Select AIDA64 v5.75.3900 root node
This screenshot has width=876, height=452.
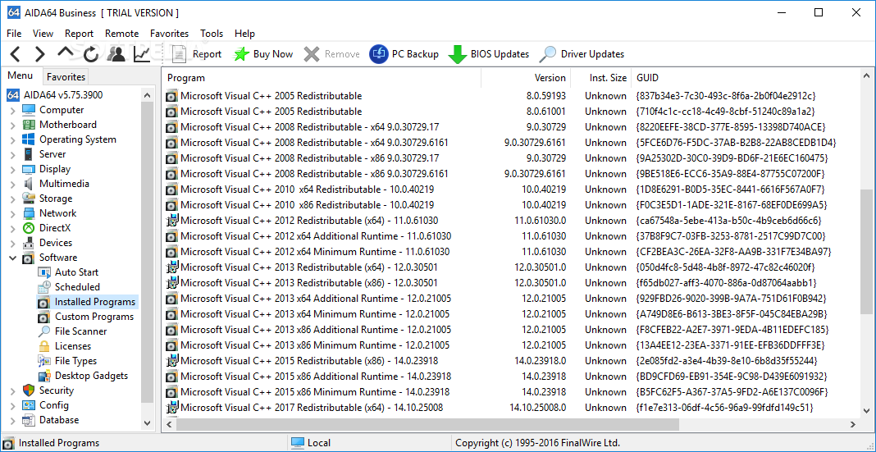click(x=55, y=95)
